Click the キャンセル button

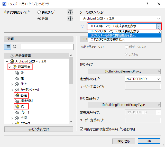point(124,141)
